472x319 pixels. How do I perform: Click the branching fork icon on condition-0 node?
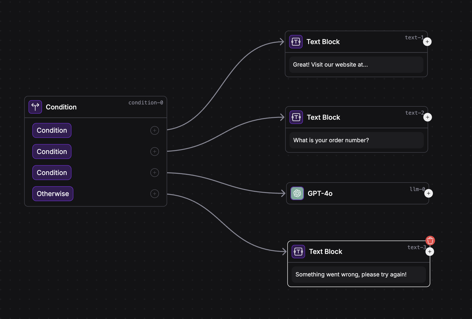click(x=35, y=107)
